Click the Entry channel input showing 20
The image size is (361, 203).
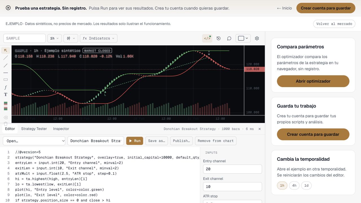(x=232, y=169)
